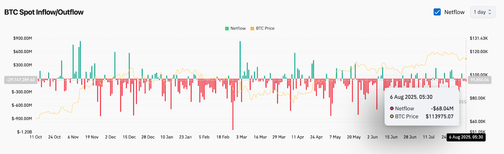This screenshot has width=504, height=154.
Task: Click the 95,850.04 right axis price marker
Action: click(479, 80)
